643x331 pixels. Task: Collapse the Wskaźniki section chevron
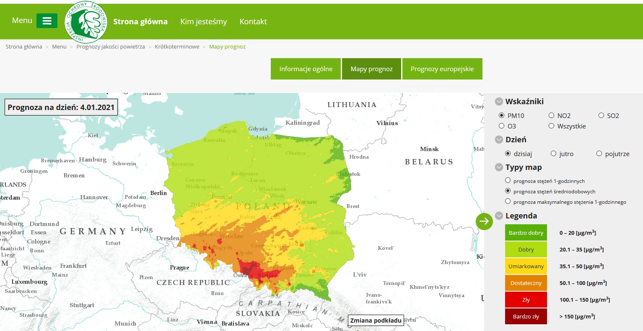[x=499, y=101]
